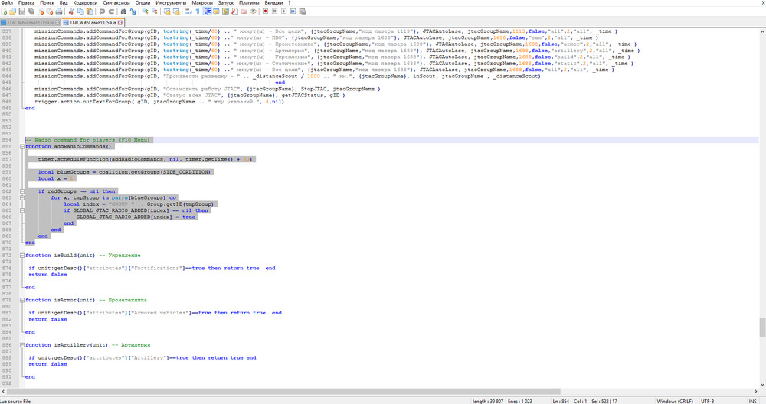Click the vertical scrollbar thumb

pyautogui.click(x=762, y=327)
